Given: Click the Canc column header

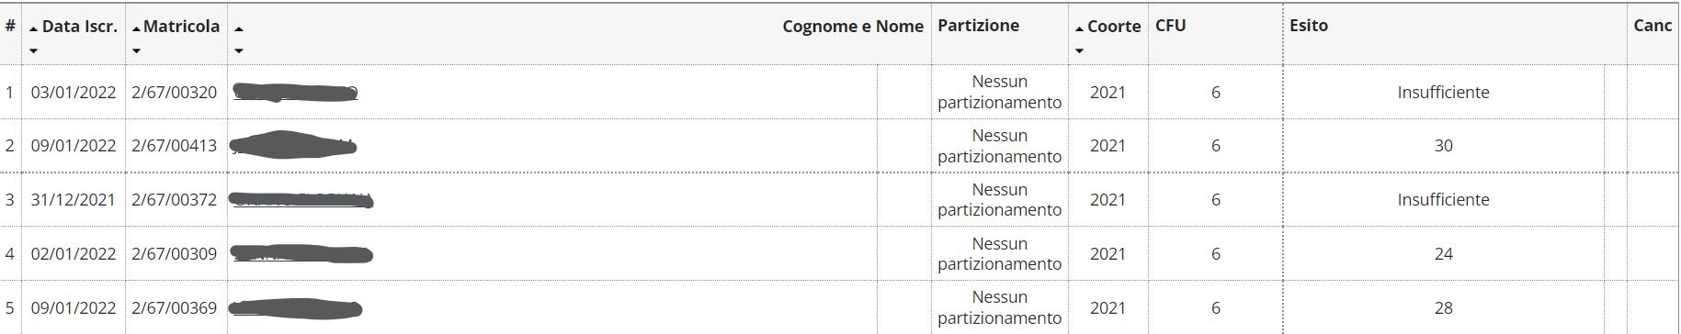Looking at the screenshot, I should click(1653, 26).
